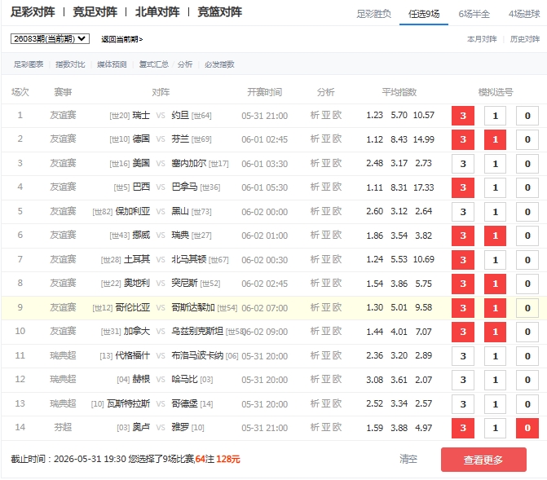Select 0 for 美国 vs 塞内加尔
Image resolution: width=547 pixels, height=480 pixels.
point(527,164)
